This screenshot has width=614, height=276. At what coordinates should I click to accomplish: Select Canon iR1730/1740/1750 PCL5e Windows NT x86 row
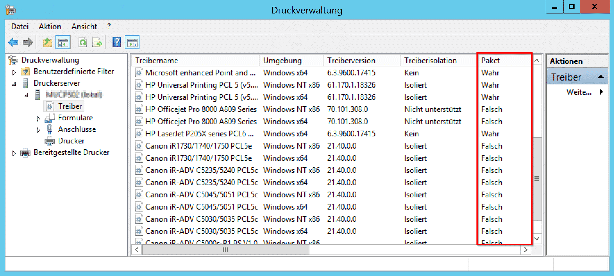click(332, 146)
